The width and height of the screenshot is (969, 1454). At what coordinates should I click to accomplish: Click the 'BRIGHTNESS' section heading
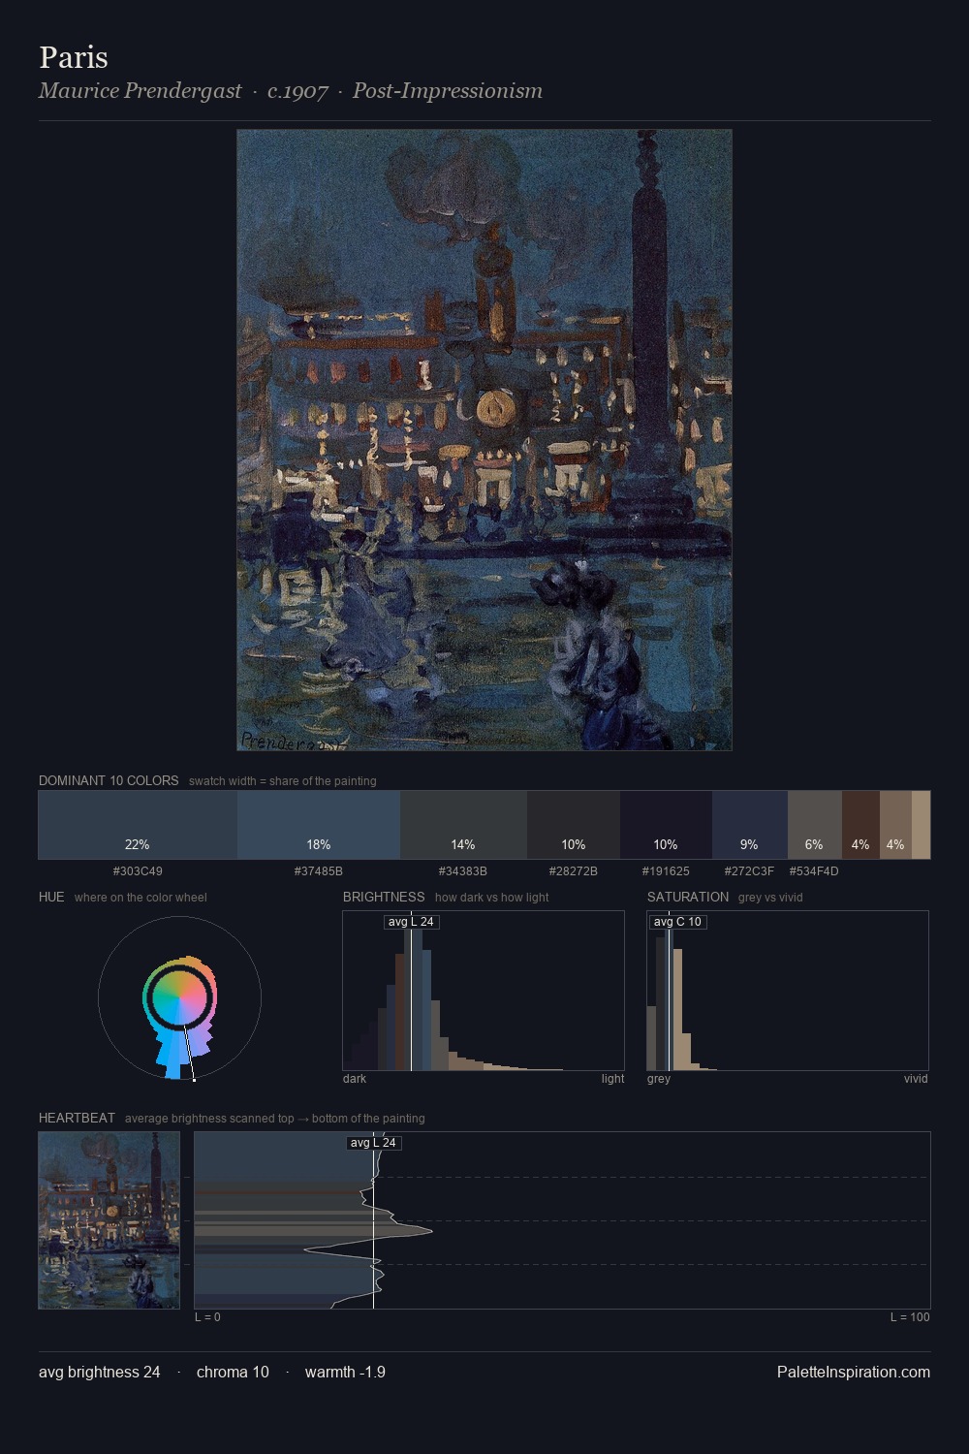384,897
